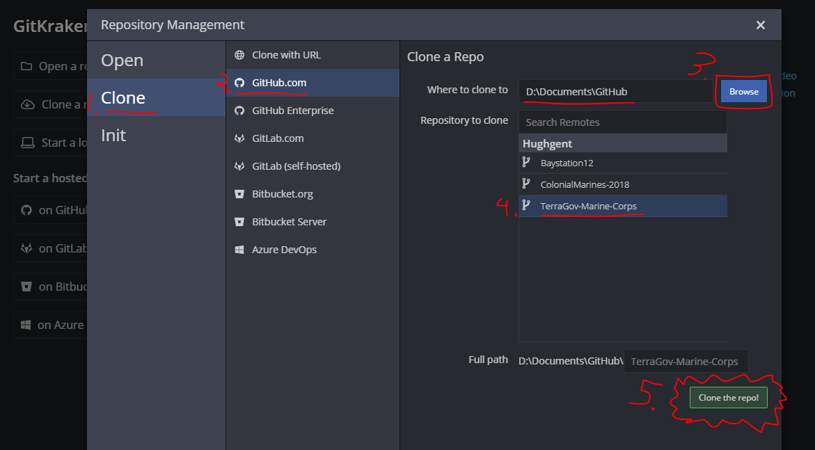Click the Full path folder name field
Image resolution: width=815 pixels, height=450 pixels.
[686, 361]
